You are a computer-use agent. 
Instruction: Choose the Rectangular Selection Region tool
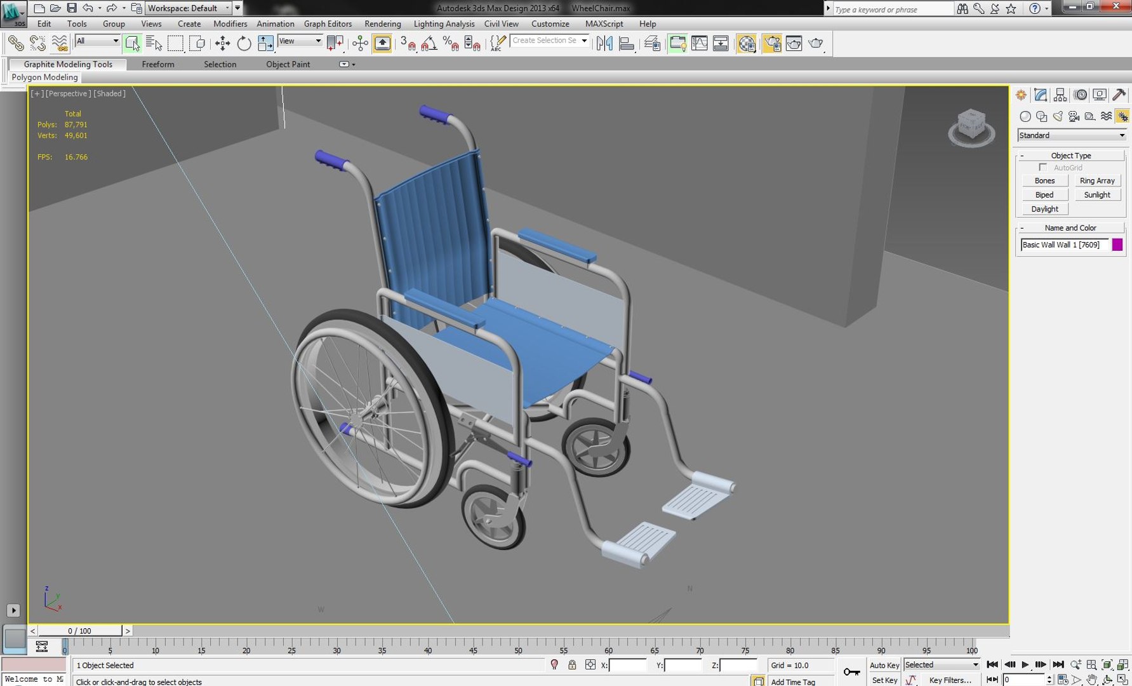(x=175, y=43)
